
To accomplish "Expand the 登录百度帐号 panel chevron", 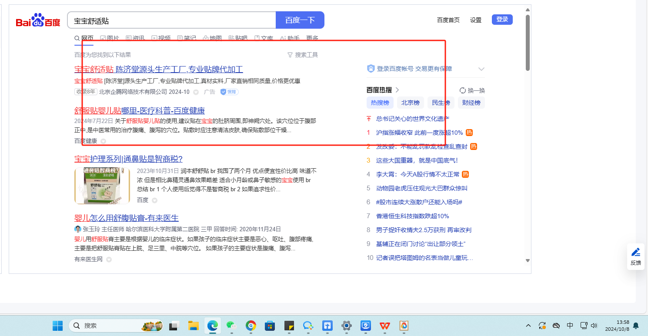I will pyautogui.click(x=481, y=69).
